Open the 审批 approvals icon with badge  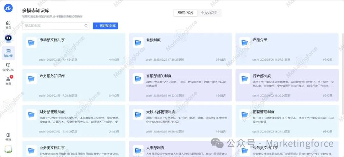(8, 79)
